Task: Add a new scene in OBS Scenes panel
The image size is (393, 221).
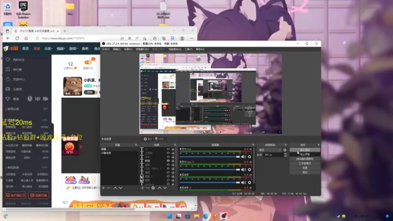Action: coord(104,188)
